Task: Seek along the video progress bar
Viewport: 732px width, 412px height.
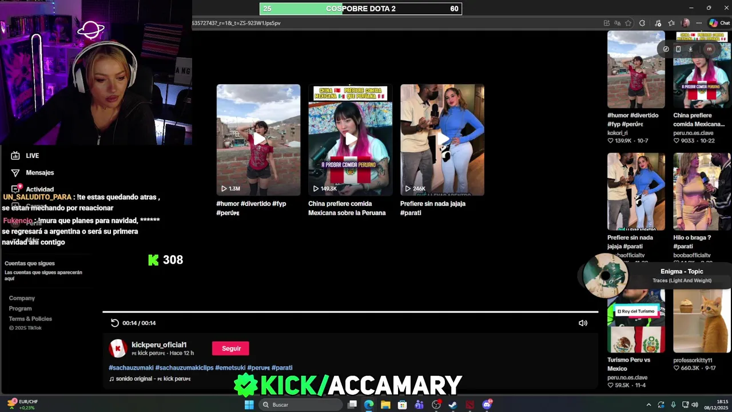Action: 350,312
